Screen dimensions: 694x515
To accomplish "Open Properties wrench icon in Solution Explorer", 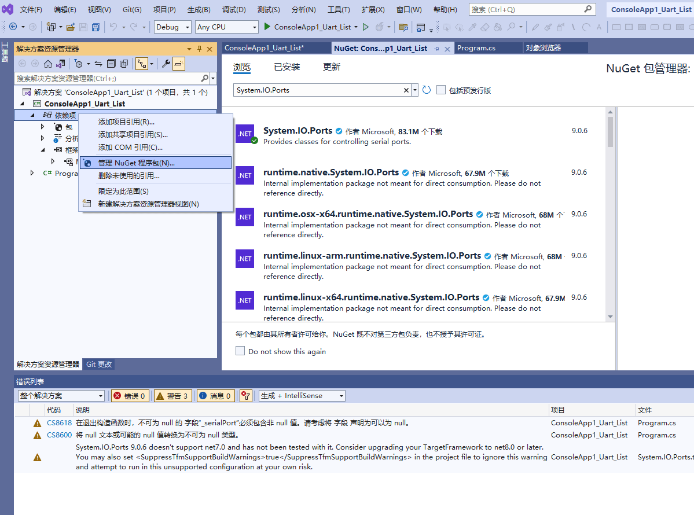I will click(x=166, y=64).
